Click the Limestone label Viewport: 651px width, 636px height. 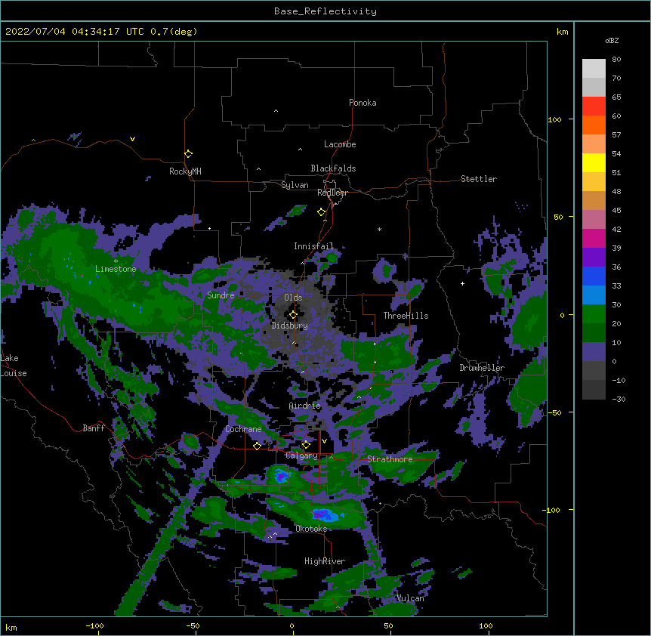click(116, 269)
